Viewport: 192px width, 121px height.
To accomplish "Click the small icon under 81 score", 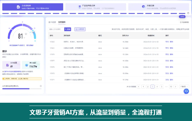I will (x=24, y=38).
